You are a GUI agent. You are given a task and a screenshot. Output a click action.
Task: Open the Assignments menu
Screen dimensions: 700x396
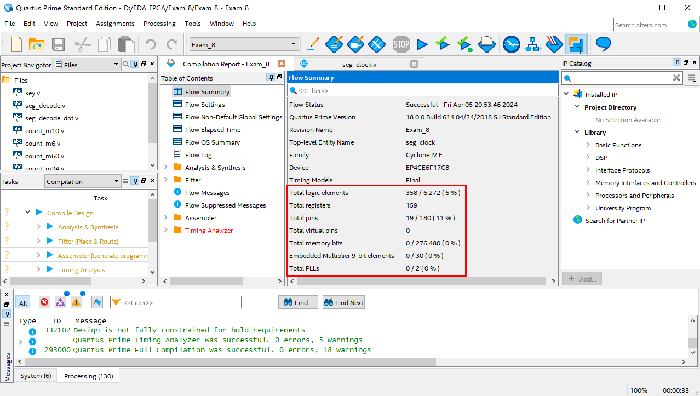coord(115,24)
